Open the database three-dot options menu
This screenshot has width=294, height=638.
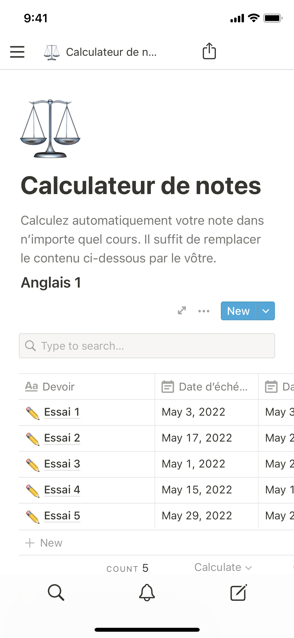[x=204, y=311]
